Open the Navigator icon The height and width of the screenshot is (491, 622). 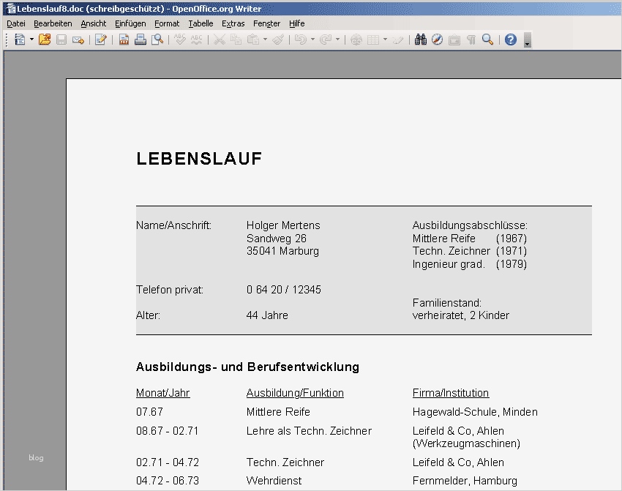(437, 39)
